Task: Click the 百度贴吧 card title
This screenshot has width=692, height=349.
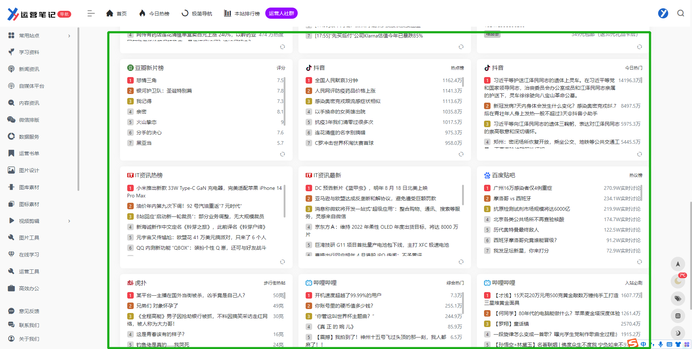Action: click(504, 175)
